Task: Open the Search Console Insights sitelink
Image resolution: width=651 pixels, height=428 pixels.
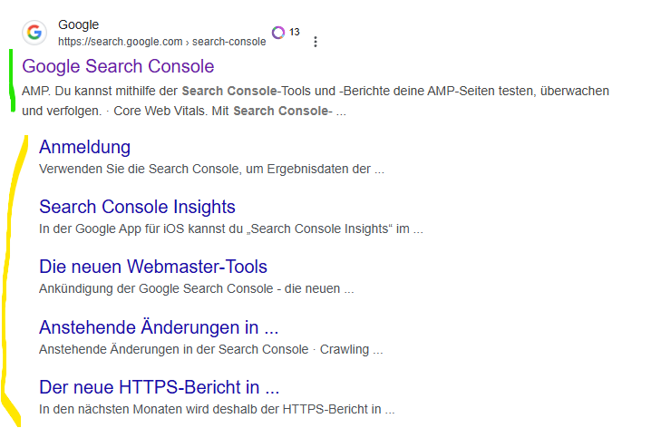Action: click(137, 207)
